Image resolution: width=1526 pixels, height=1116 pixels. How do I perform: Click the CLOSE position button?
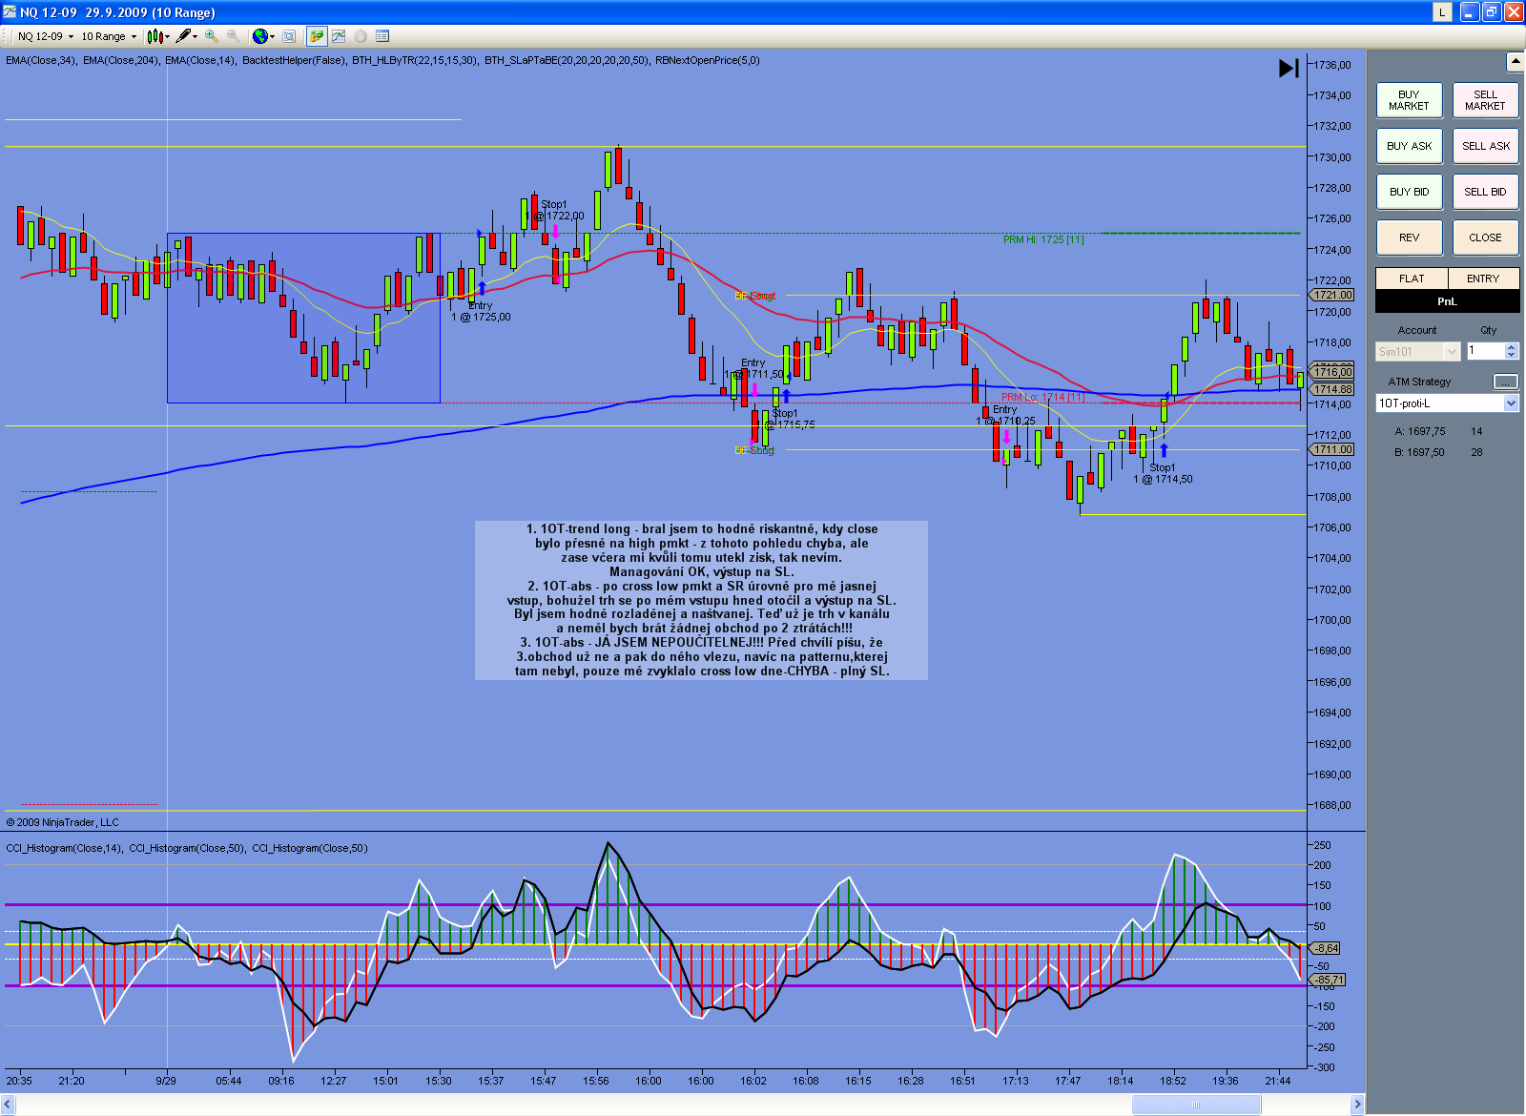pos(1485,238)
